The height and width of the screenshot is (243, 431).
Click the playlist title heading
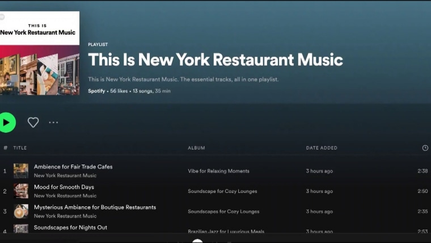point(216,60)
